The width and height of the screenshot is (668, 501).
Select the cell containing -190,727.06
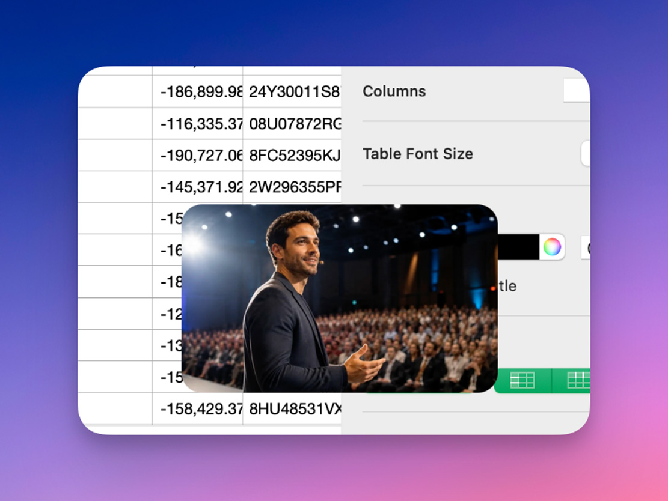point(198,156)
